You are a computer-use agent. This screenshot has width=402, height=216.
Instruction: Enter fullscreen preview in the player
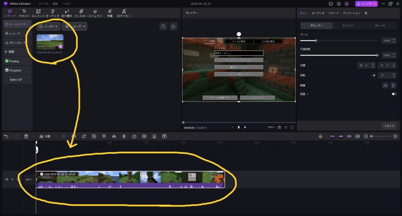292,127
